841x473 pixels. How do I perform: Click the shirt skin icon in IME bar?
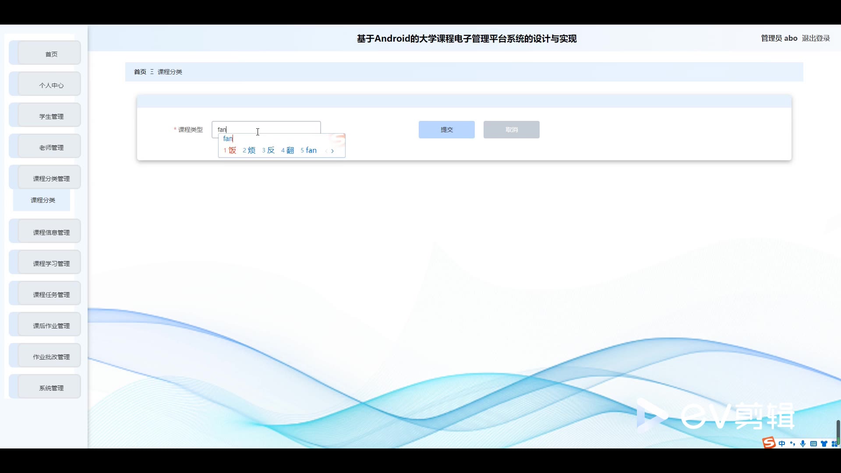point(824,444)
